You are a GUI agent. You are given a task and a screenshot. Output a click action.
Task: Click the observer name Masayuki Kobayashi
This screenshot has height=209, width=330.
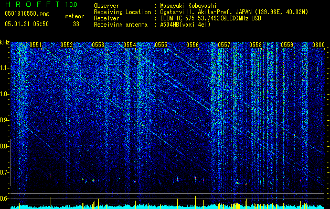click(188, 6)
